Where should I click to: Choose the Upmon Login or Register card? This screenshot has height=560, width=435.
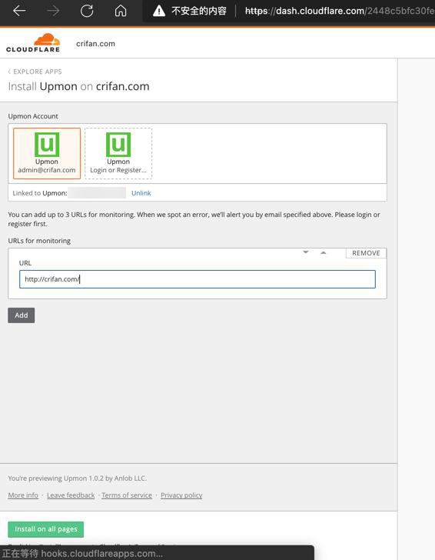tap(118, 153)
